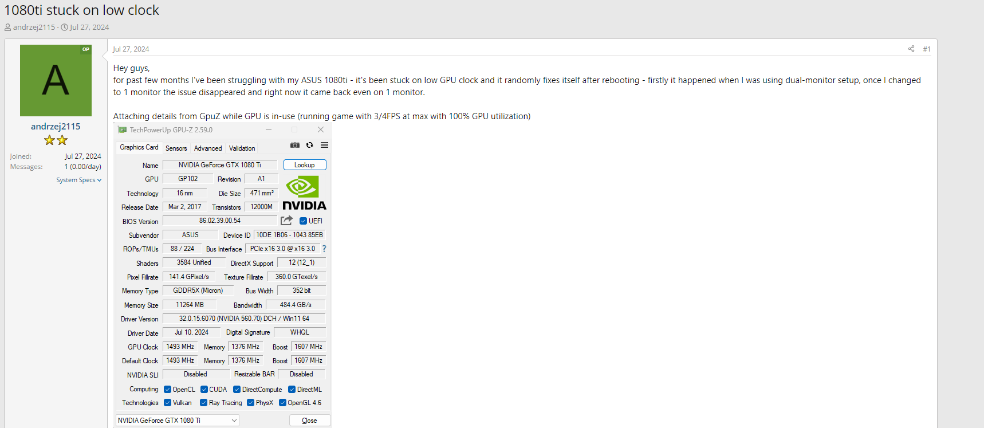Toggle the Ray Tracing checkbox
Image resolution: width=984 pixels, height=428 pixels.
point(203,403)
